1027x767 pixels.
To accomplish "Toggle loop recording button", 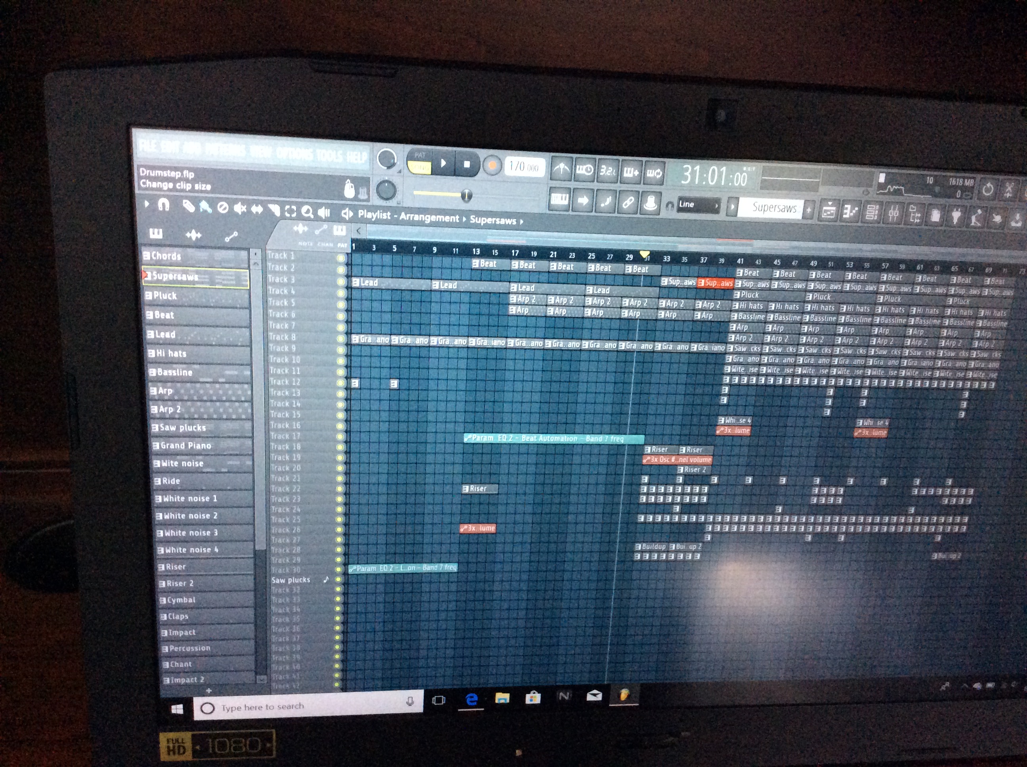I will [x=654, y=174].
